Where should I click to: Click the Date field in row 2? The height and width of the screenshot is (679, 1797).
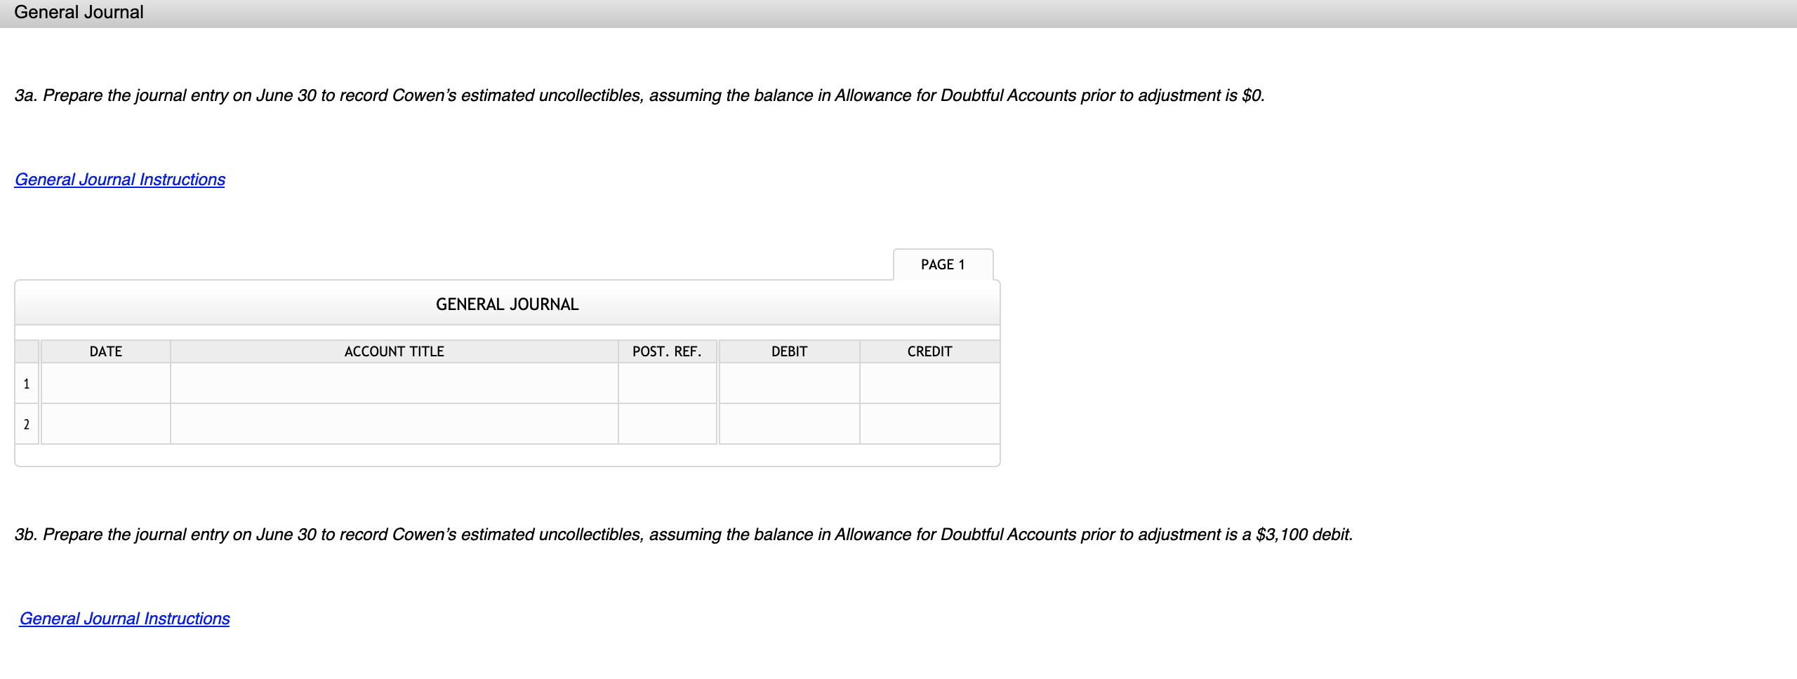pyautogui.click(x=106, y=424)
